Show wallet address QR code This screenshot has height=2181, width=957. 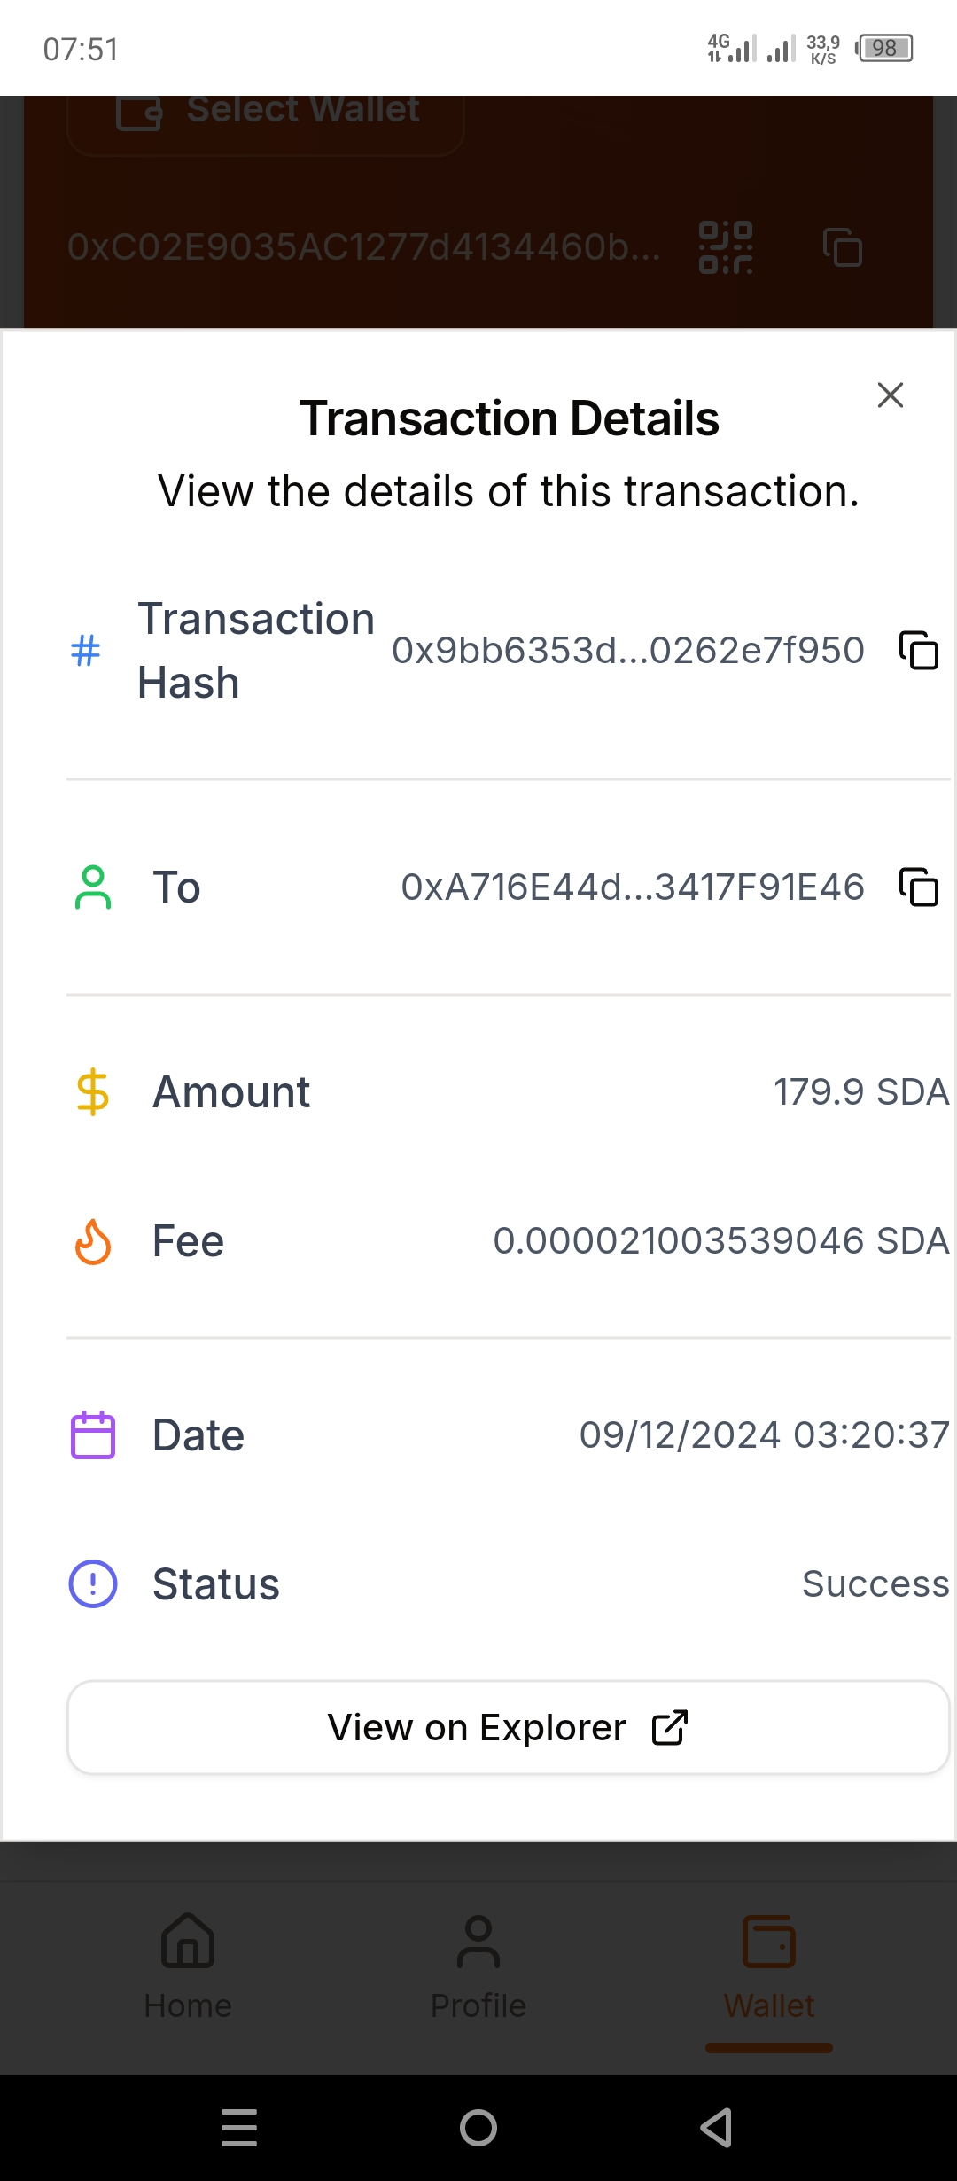coord(726,247)
